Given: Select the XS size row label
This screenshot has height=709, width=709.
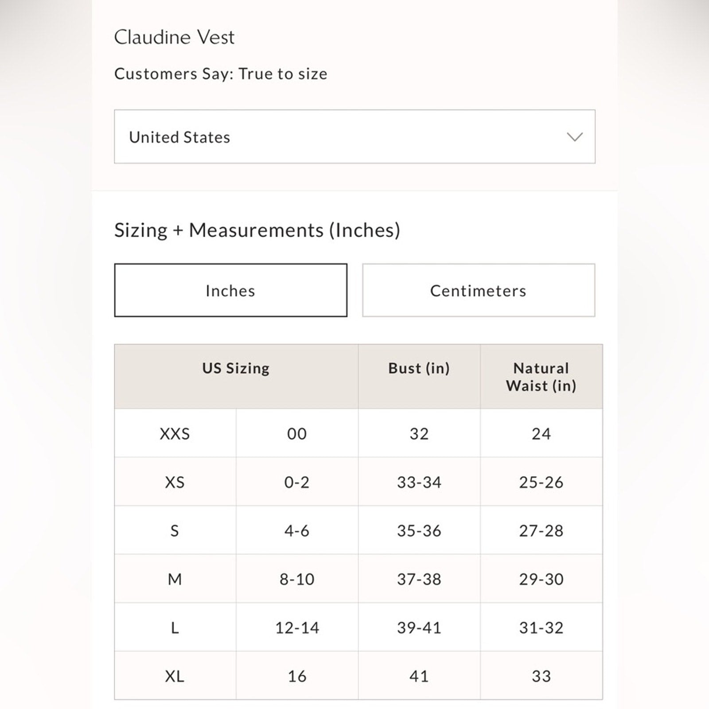Looking at the screenshot, I should [175, 482].
